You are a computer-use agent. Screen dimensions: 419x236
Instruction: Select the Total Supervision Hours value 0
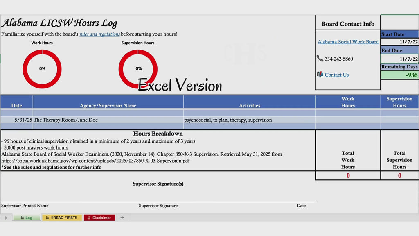399,175
